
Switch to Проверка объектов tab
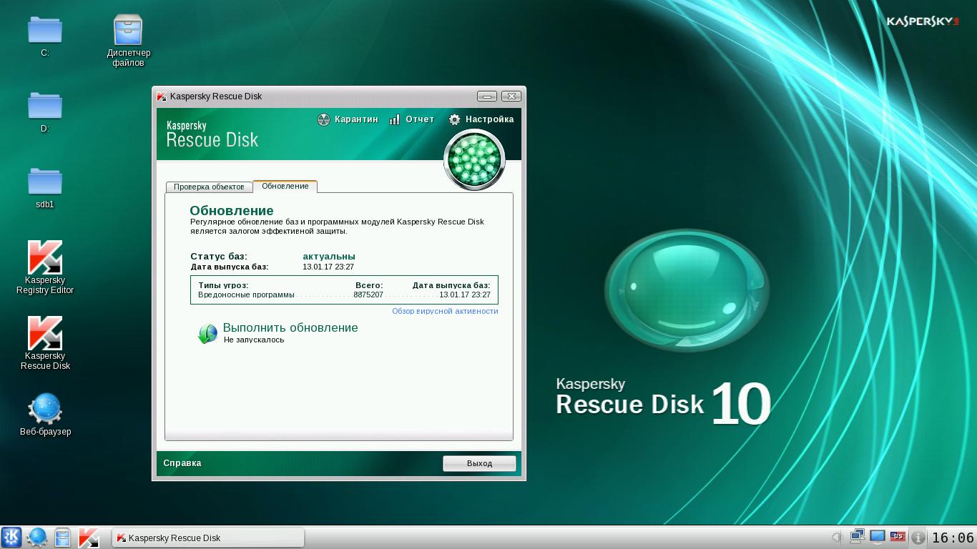[209, 187]
